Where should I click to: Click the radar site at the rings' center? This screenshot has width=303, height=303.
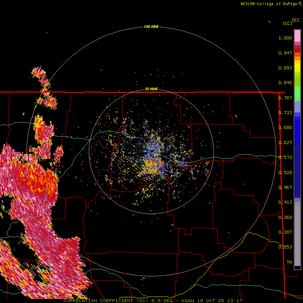pyautogui.click(x=151, y=151)
